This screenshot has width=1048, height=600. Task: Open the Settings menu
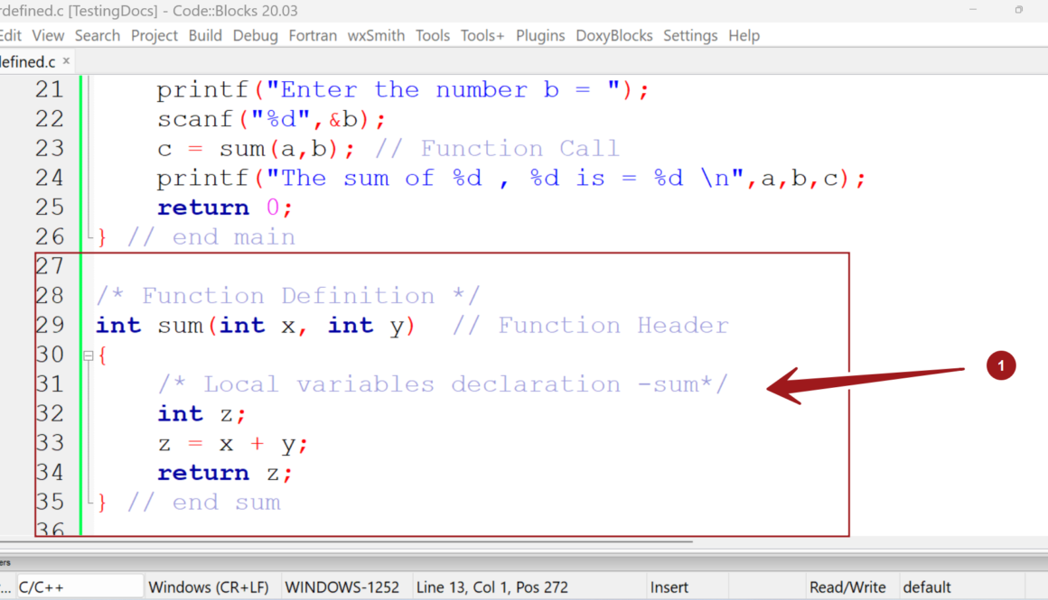[x=690, y=35]
